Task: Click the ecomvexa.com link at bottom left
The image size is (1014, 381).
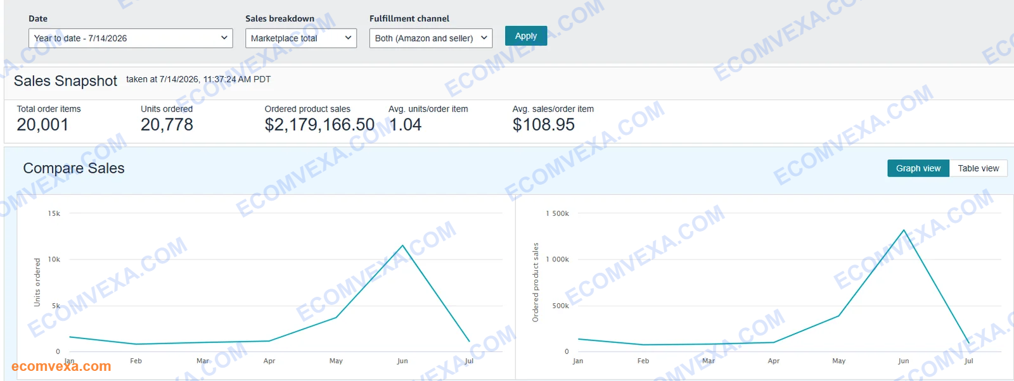Action: (61, 366)
